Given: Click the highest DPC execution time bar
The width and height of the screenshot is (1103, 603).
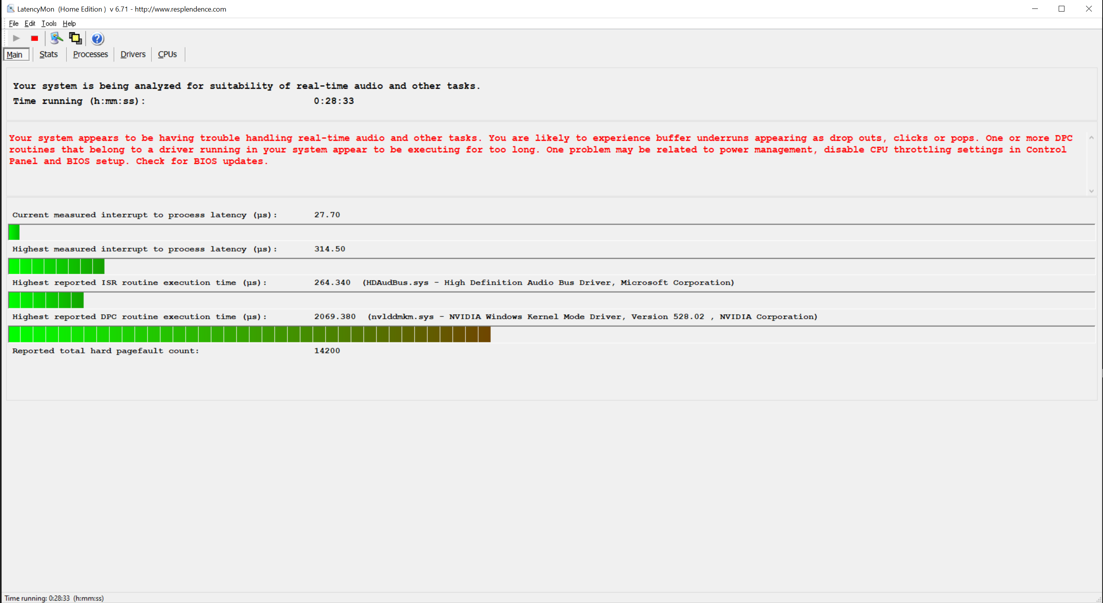Looking at the screenshot, I should pyautogui.click(x=249, y=334).
